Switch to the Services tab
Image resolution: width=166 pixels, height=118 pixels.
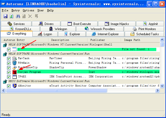16,24
